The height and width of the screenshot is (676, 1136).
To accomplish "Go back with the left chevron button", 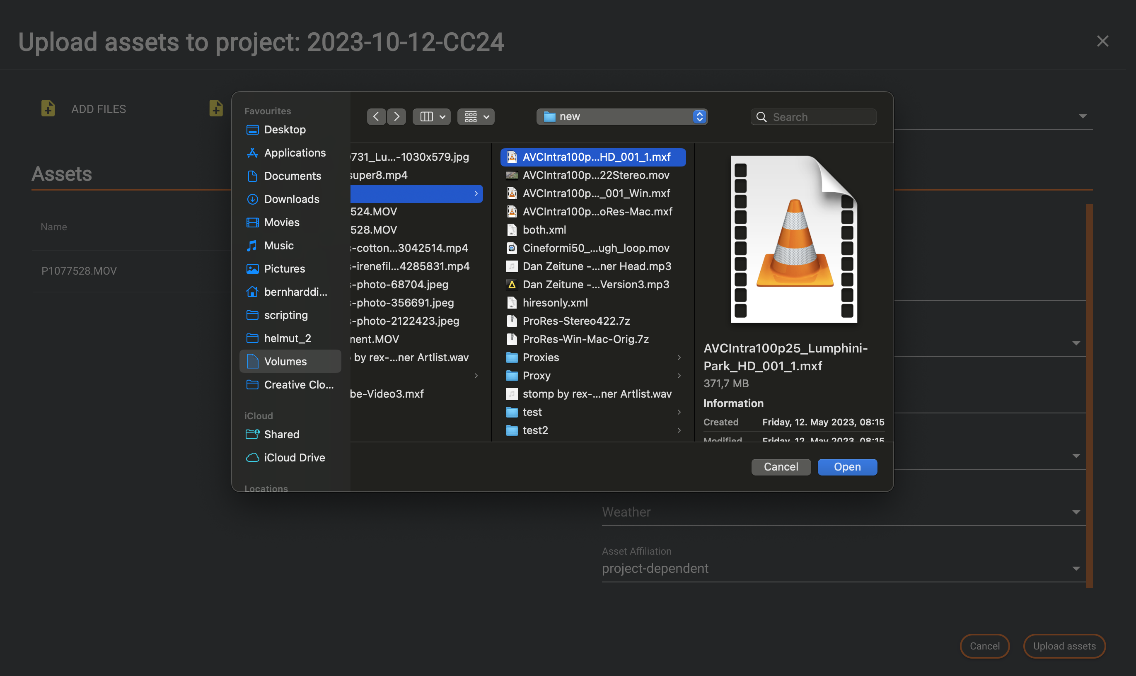I will [x=376, y=117].
